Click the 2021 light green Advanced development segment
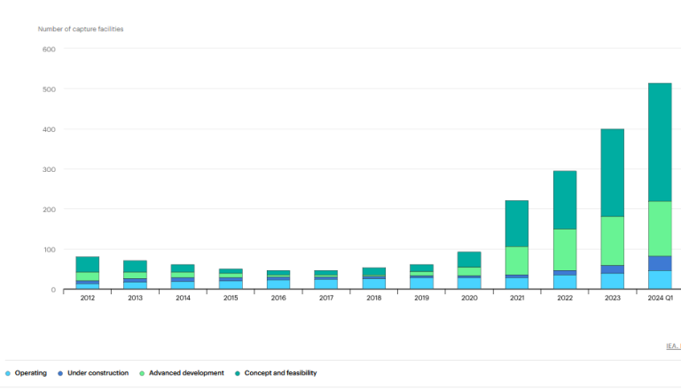Image resolution: width=681 pixels, height=389 pixels. (x=516, y=260)
